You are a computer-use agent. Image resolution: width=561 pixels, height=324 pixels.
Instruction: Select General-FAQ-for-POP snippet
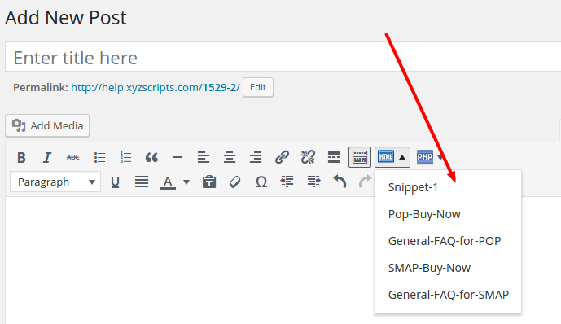449,241
